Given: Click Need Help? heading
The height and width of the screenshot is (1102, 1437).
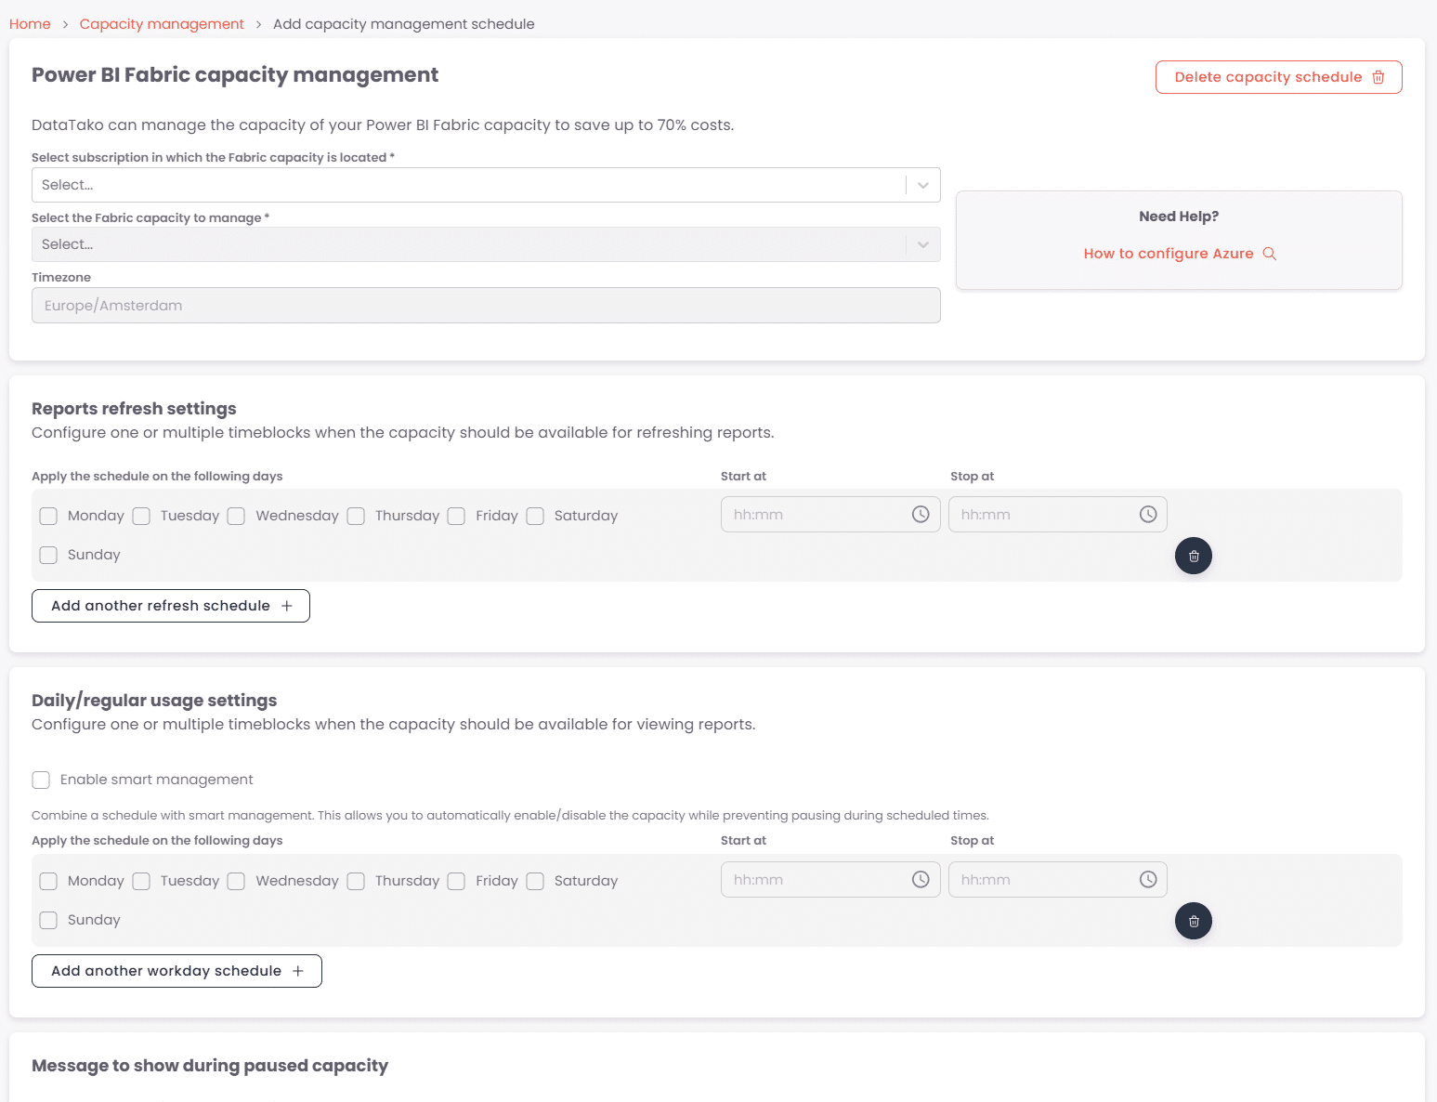Looking at the screenshot, I should coord(1179,216).
